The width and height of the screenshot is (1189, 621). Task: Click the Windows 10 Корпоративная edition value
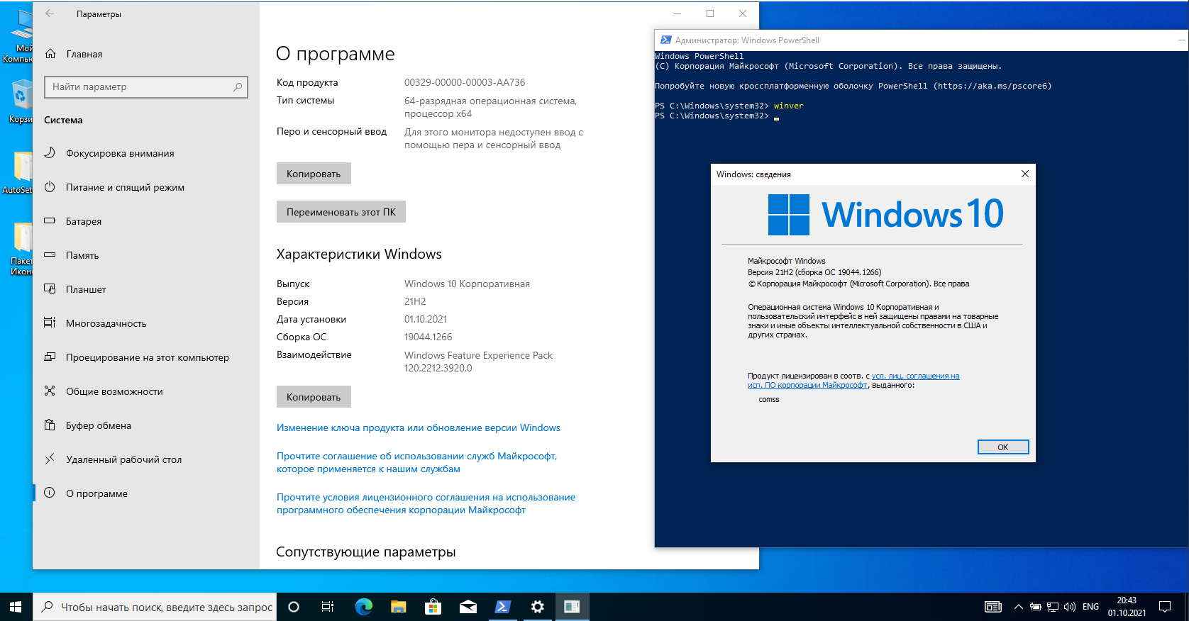[x=467, y=284]
